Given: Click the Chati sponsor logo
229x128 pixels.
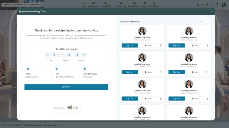Looking at the screenshot, I should 73,108.
